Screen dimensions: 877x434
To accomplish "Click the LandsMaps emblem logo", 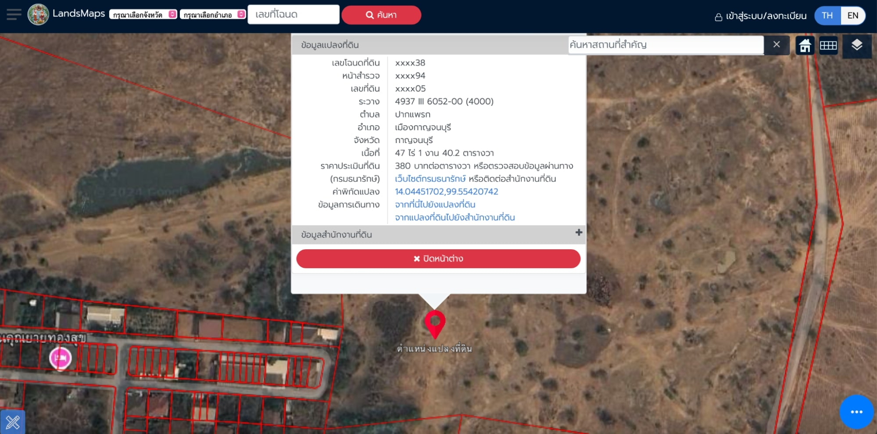I will [38, 14].
